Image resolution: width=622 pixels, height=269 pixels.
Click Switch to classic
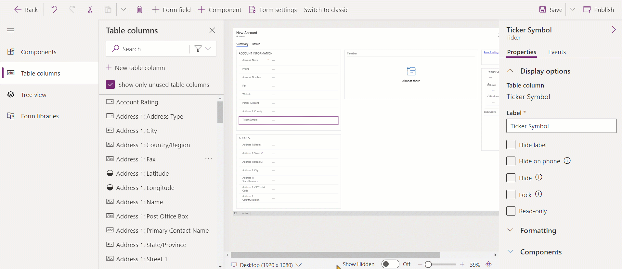326,10
